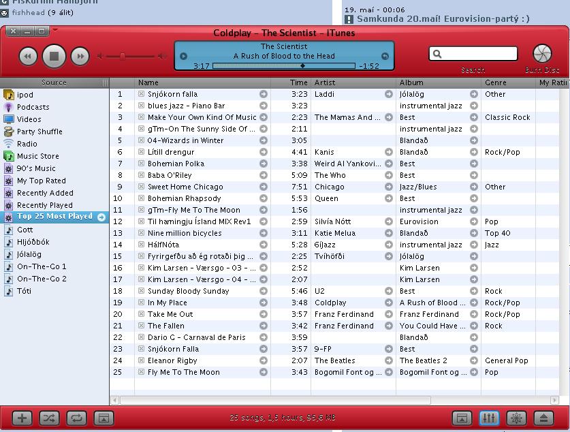
Task: Turn on the visualizer
Action: 516,418
